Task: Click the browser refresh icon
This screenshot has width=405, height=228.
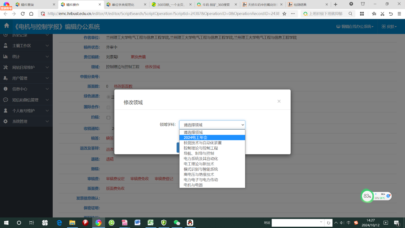Action: (23, 14)
